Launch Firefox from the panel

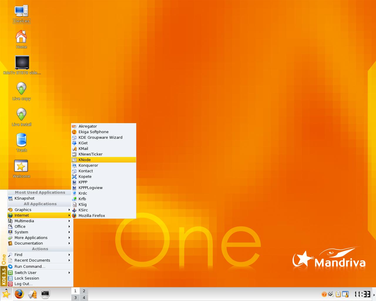pyautogui.click(x=19, y=294)
